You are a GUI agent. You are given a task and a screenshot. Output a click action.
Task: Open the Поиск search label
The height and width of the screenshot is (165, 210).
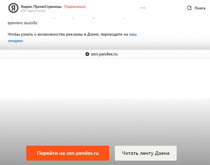tap(200, 8)
